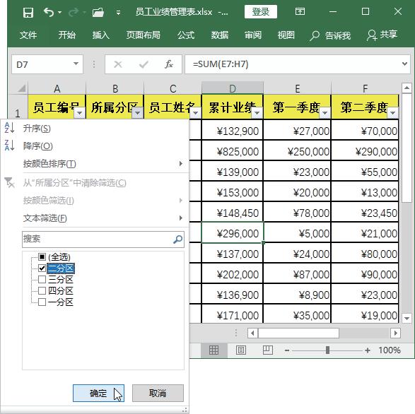This screenshot has width=415, height=414.
Task: Open the Undo history dropdown arrow
Action: pyautogui.click(x=59, y=12)
